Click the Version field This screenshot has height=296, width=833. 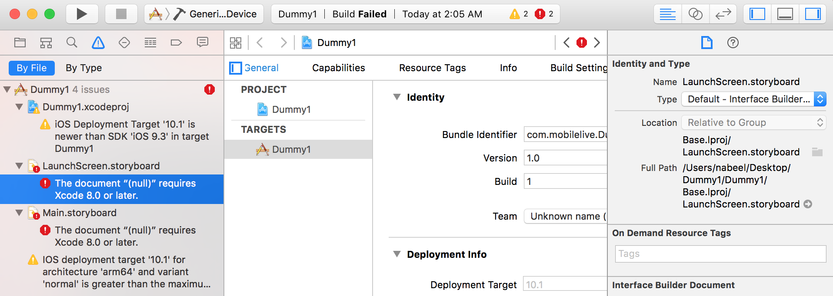(x=566, y=158)
